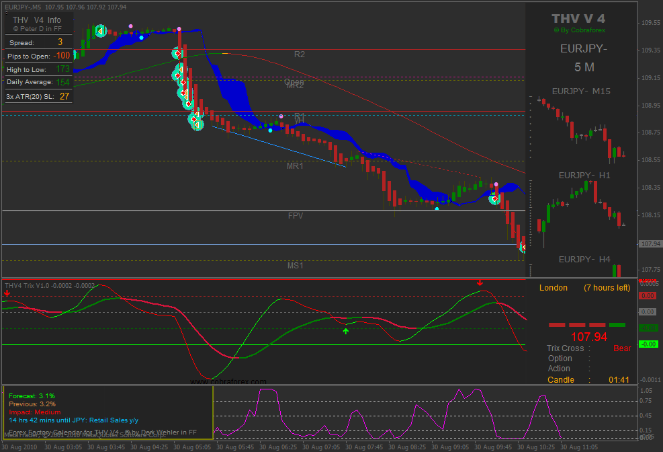Screen dimensions: 663x452
Task: Click the pink dot above the candle near 04:25
Action: coord(131,26)
